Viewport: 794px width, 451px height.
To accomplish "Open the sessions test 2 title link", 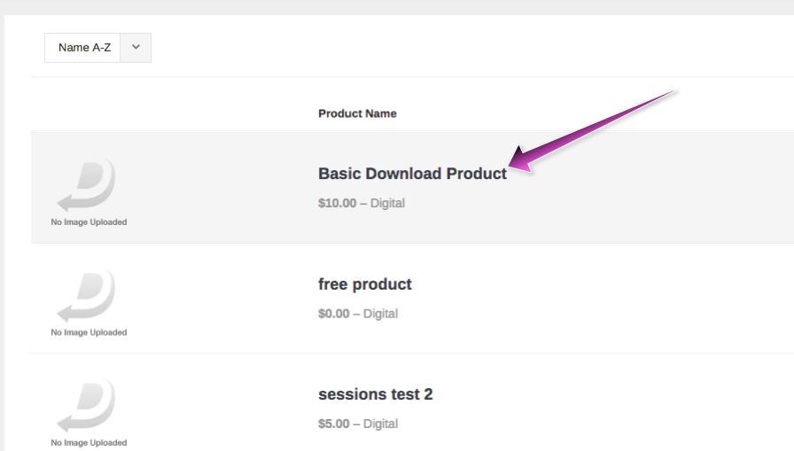I will click(375, 394).
